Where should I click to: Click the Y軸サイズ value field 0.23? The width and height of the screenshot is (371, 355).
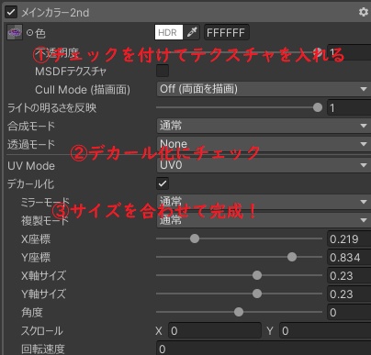click(x=349, y=294)
